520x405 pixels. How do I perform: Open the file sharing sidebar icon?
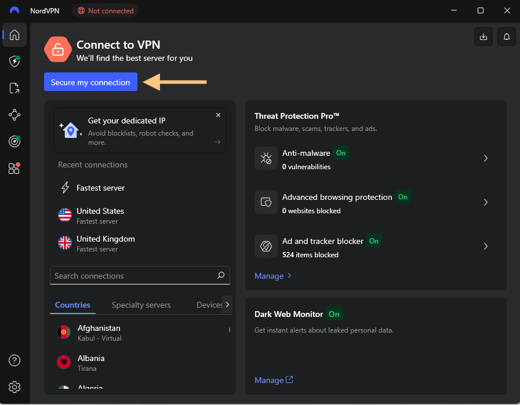click(14, 88)
